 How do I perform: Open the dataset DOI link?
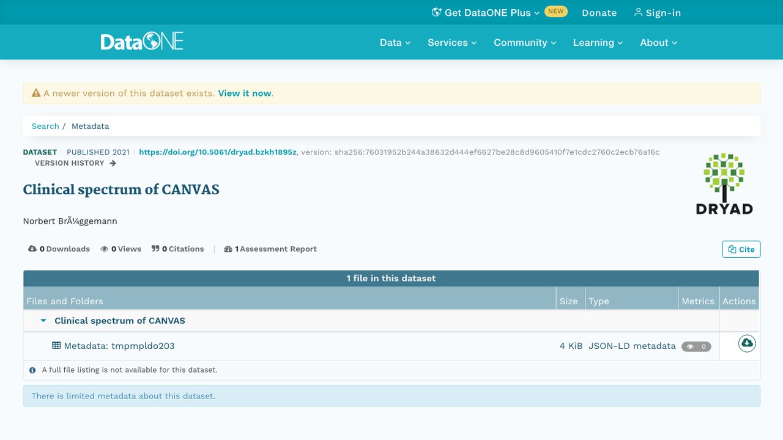(x=218, y=152)
